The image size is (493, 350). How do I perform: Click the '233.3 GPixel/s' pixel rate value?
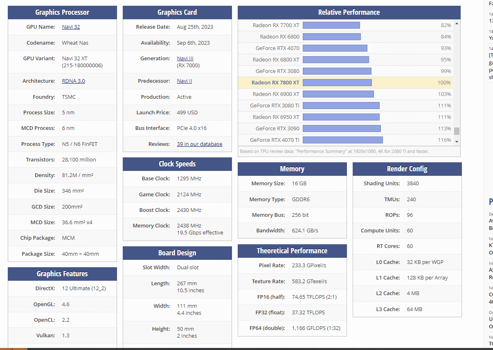309,266
